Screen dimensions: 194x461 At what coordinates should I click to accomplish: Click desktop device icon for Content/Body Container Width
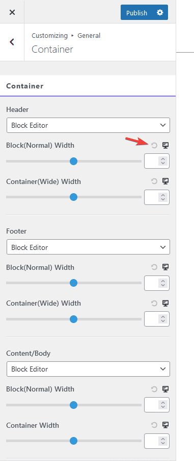(x=165, y=425)
